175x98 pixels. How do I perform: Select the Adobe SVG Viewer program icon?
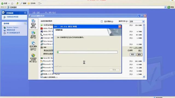(42, 32)
